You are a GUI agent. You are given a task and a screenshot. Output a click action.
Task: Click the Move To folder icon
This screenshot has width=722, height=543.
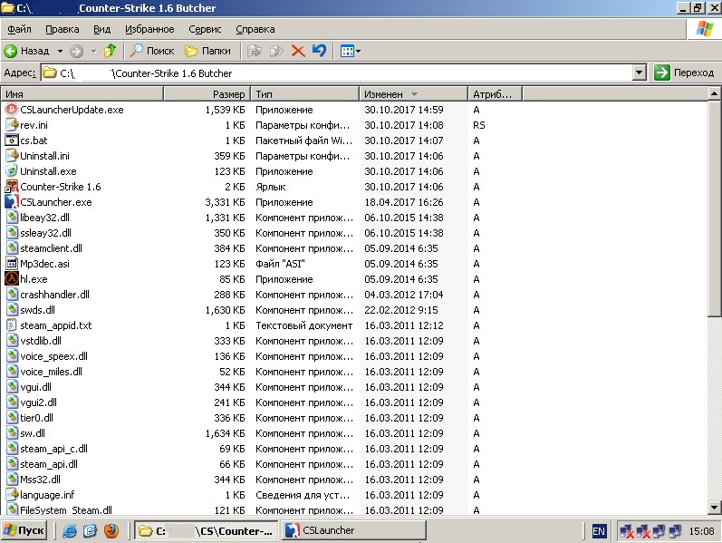click(255, 51)
